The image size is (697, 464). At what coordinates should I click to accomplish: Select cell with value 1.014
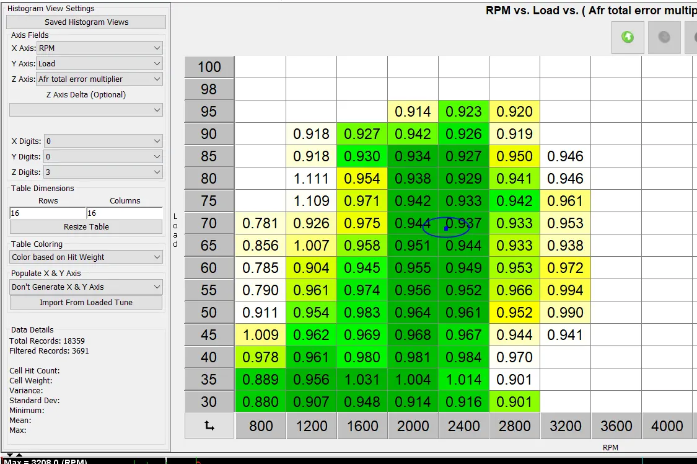click(463, 380)
